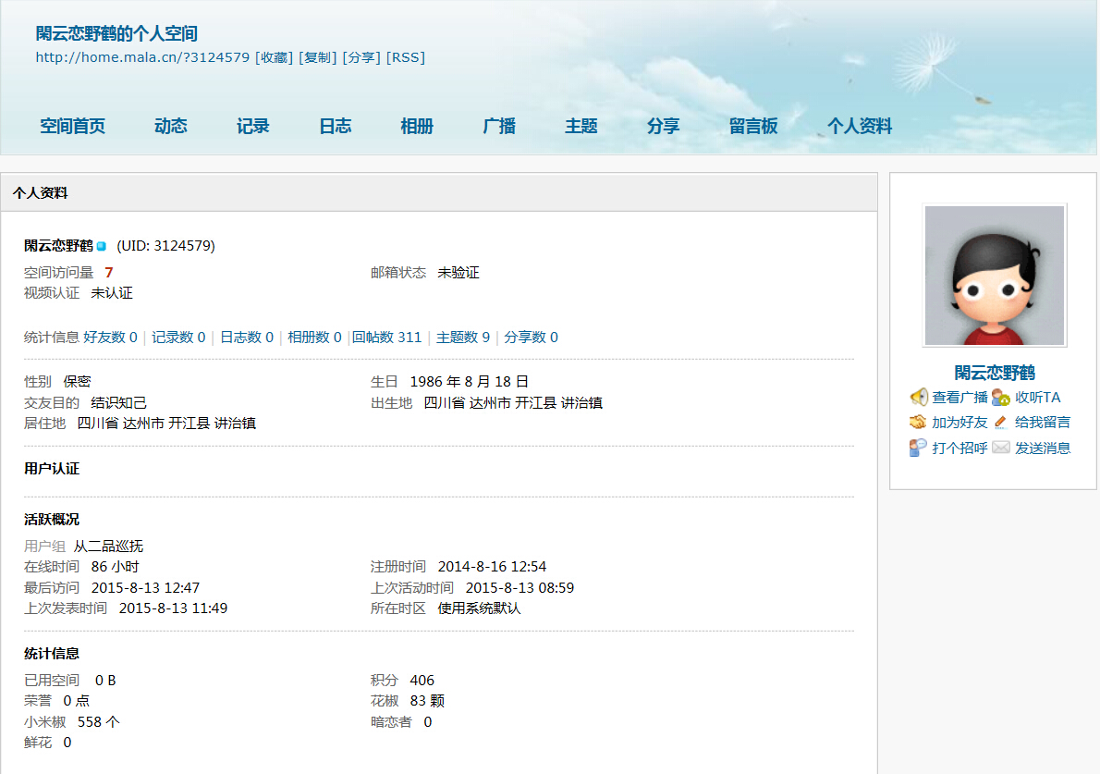
Task: Click the pencil icon beside 给我留言
Action: [x=1001, y=423]
